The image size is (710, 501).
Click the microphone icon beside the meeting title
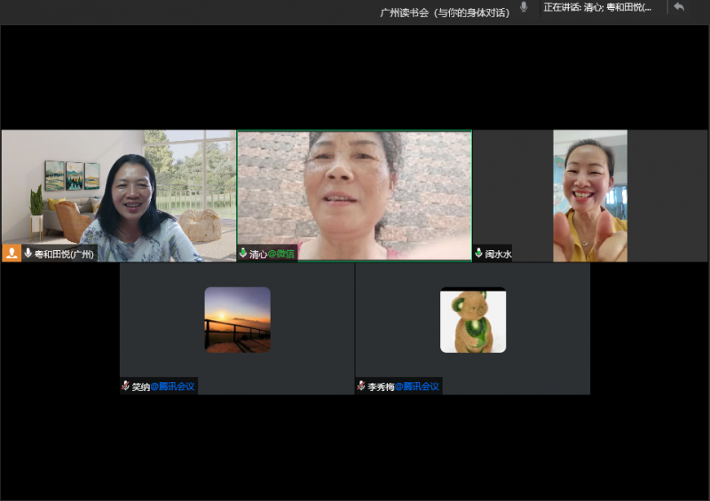point(524,7)
